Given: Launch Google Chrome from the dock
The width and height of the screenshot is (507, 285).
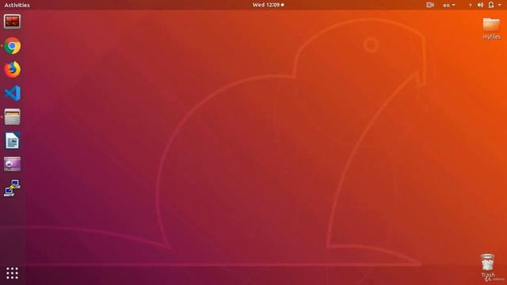Looking at the screenshot, I should pos(13,46).
